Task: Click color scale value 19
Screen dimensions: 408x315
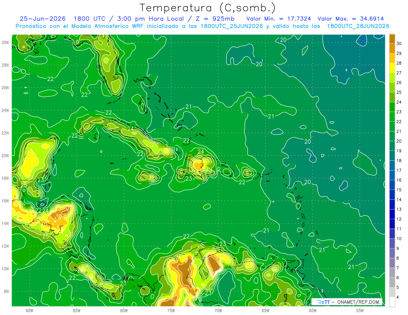Action: (x=399, y=151)
